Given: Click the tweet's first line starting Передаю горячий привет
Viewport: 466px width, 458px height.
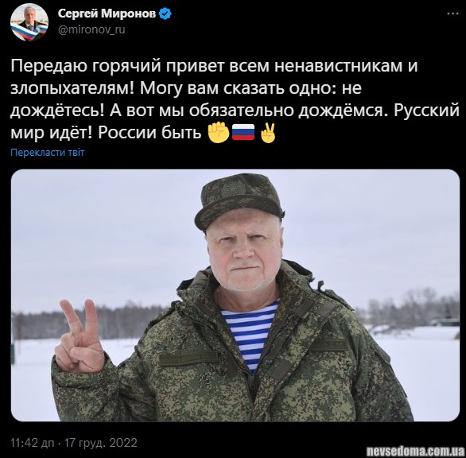Looking at the screenshot, I should [x=214, y=66].
